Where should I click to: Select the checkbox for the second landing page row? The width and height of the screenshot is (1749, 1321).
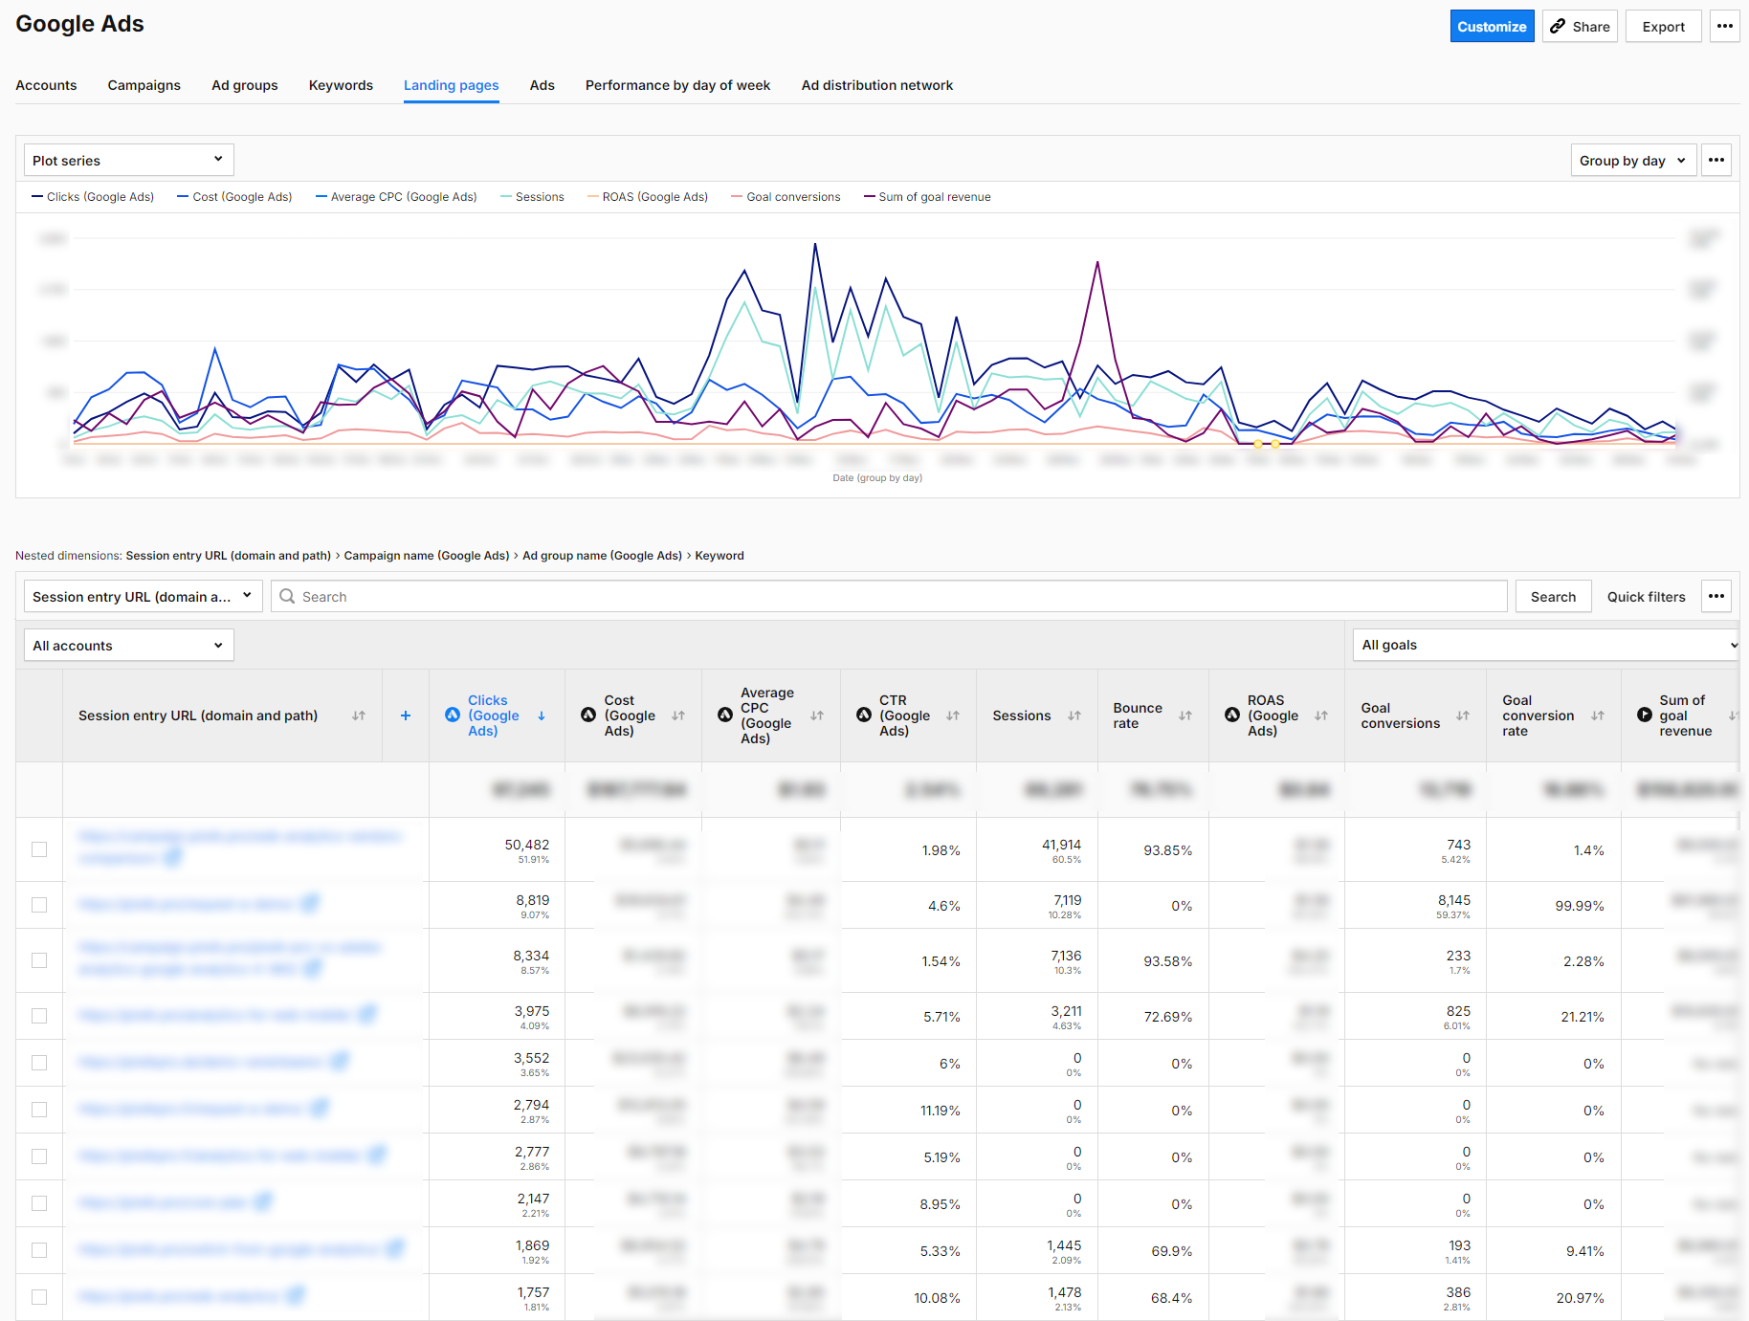coord(39,905)
